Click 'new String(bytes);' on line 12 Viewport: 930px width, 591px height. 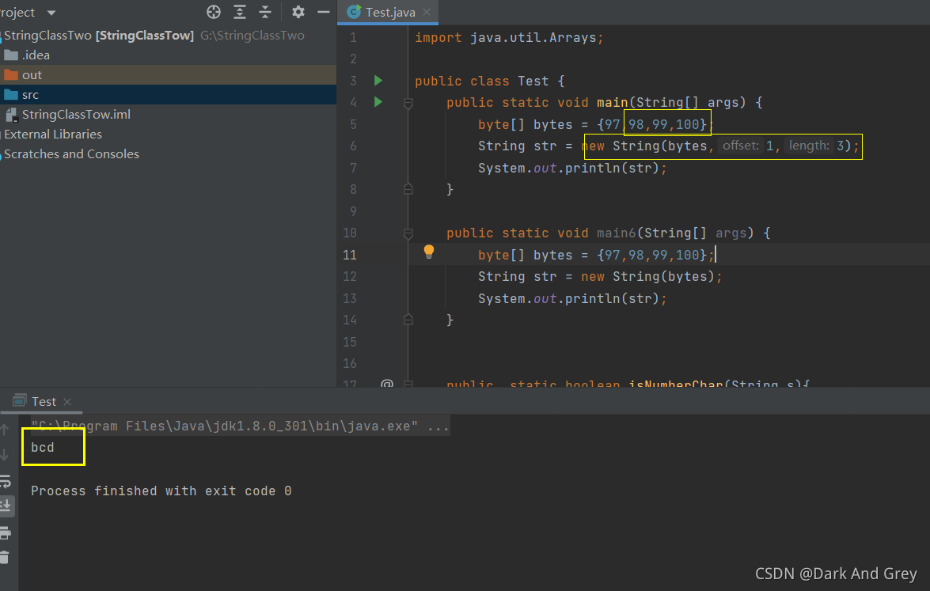tap(651, 277)
